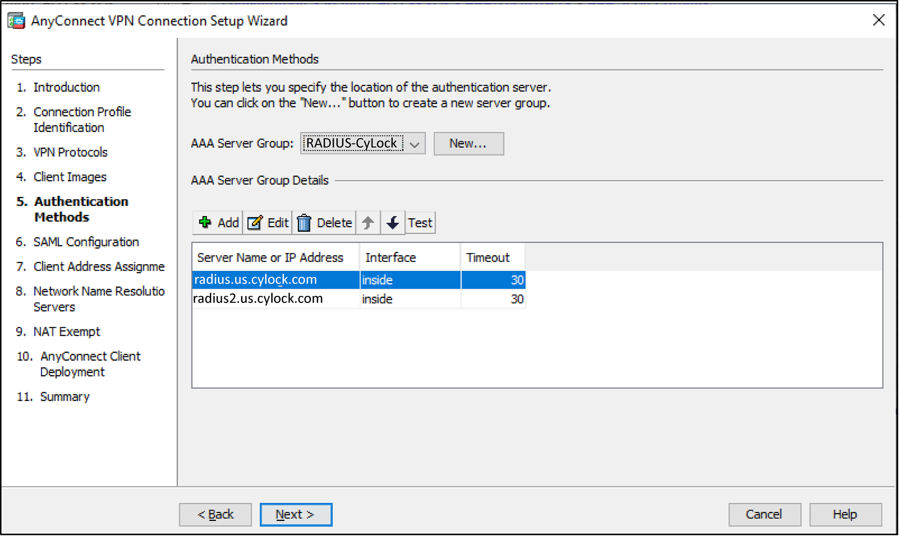Image resolution: width=899 pixels, height=536 pixels.
Task: Expand the AAA Server Group dropdown arrow
Action: pyautogui.click(x=415, y=144)
